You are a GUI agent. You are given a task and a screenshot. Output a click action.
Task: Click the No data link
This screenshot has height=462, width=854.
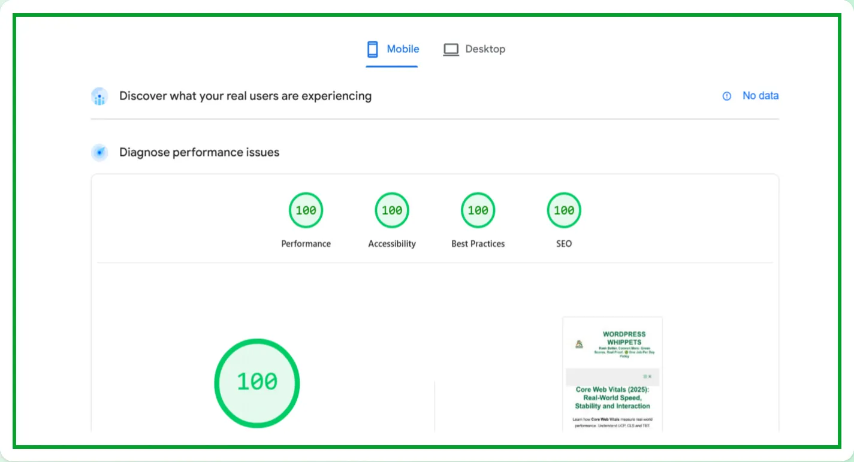point(761,96)
